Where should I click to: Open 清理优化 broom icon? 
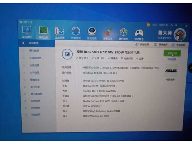coord(108,32)
